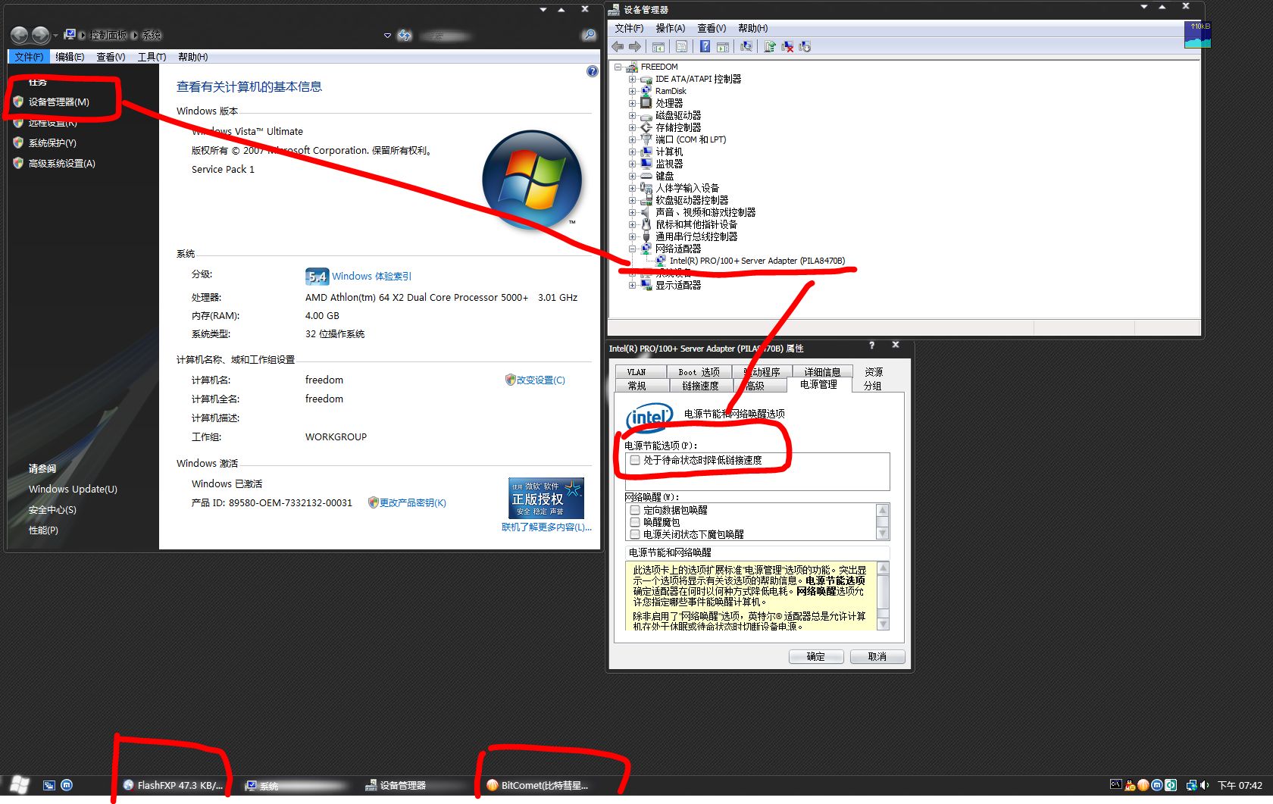
Task: Expand IDE ATA/ATAPI 控制器 node
Action: coord(632,79)
